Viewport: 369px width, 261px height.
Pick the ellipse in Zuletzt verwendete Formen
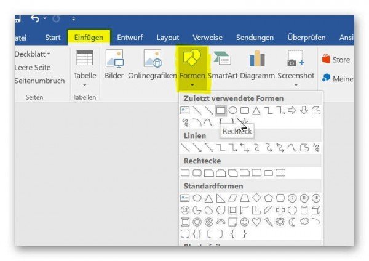click(232, 110)
